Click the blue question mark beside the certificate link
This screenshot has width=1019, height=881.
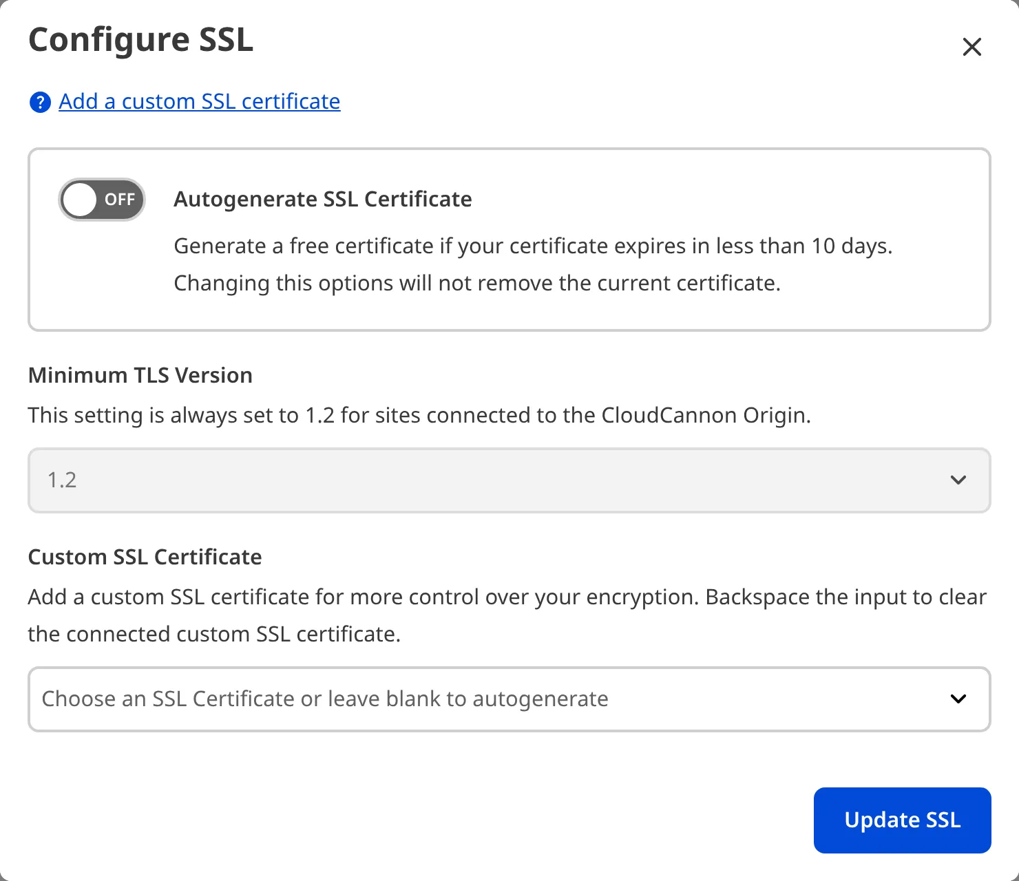coord(40,102)
